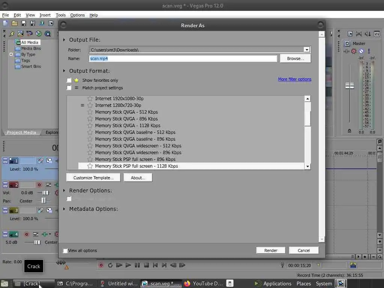Screen dimensions: 384x288
Task: Select Internet 1280x720-30p template
Action: [118, 105]
